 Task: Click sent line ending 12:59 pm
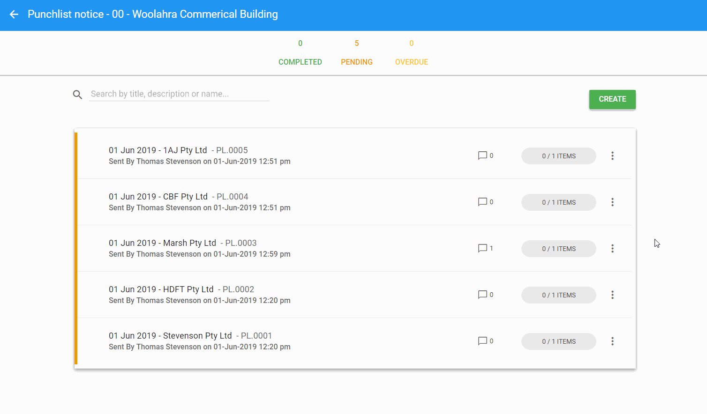pyautogui.click(x=200, y=254)
